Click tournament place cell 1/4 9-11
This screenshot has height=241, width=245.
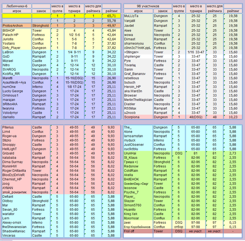click(x=74, y=52)
